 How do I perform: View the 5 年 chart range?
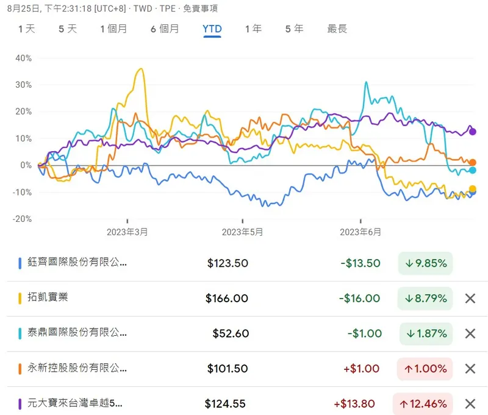294,29
